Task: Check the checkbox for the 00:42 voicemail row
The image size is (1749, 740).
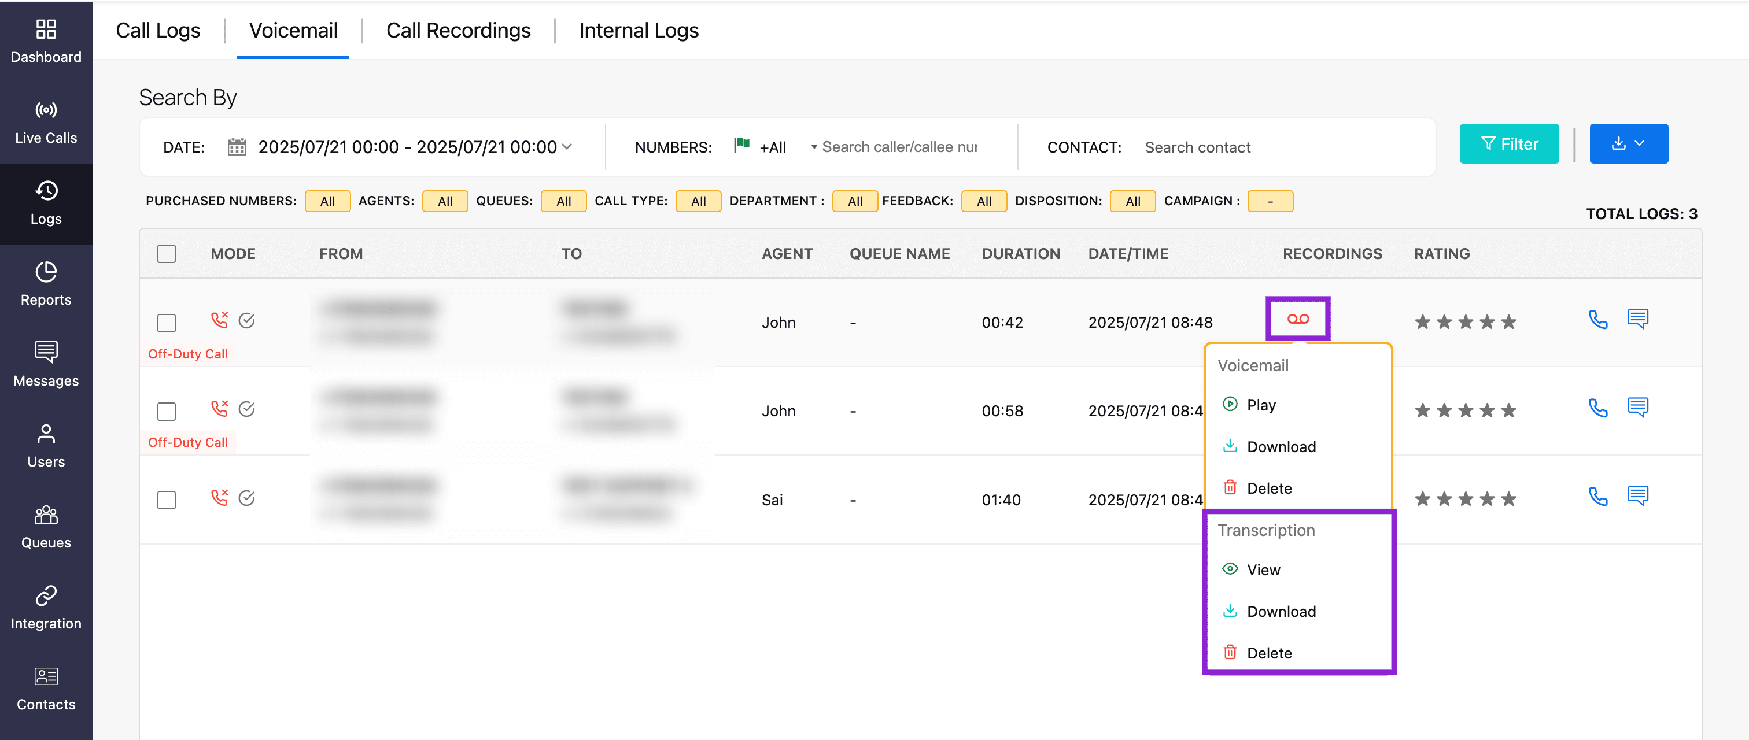Action: tap(167, 323)
